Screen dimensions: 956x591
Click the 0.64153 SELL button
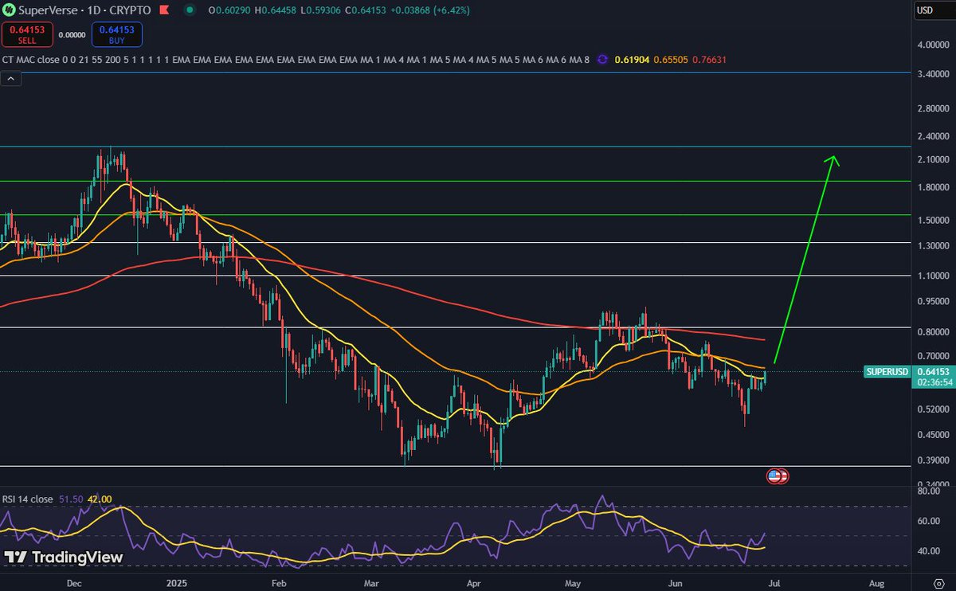point(26,34)
